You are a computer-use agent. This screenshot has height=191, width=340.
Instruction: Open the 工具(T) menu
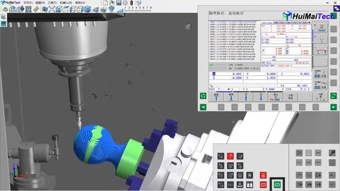pyautogui.click(x=52, y=3)
